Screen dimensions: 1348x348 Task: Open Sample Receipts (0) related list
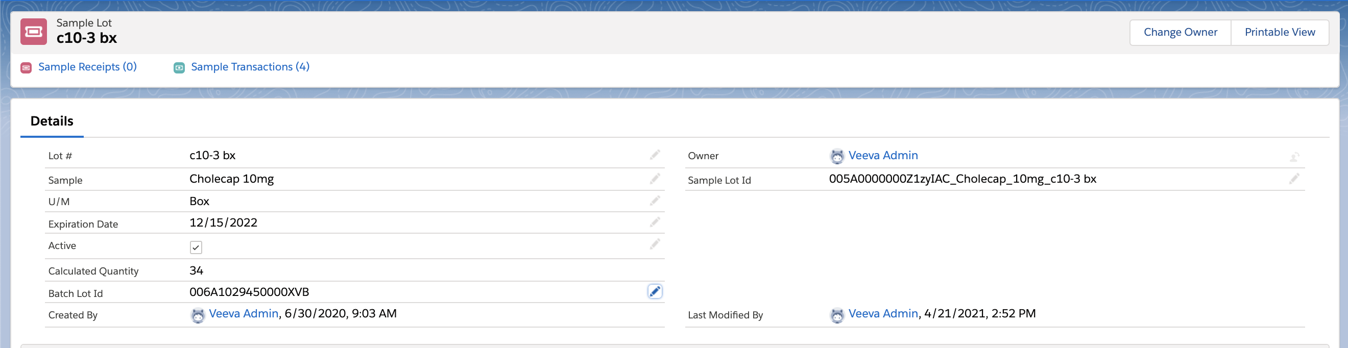[87, 67]
